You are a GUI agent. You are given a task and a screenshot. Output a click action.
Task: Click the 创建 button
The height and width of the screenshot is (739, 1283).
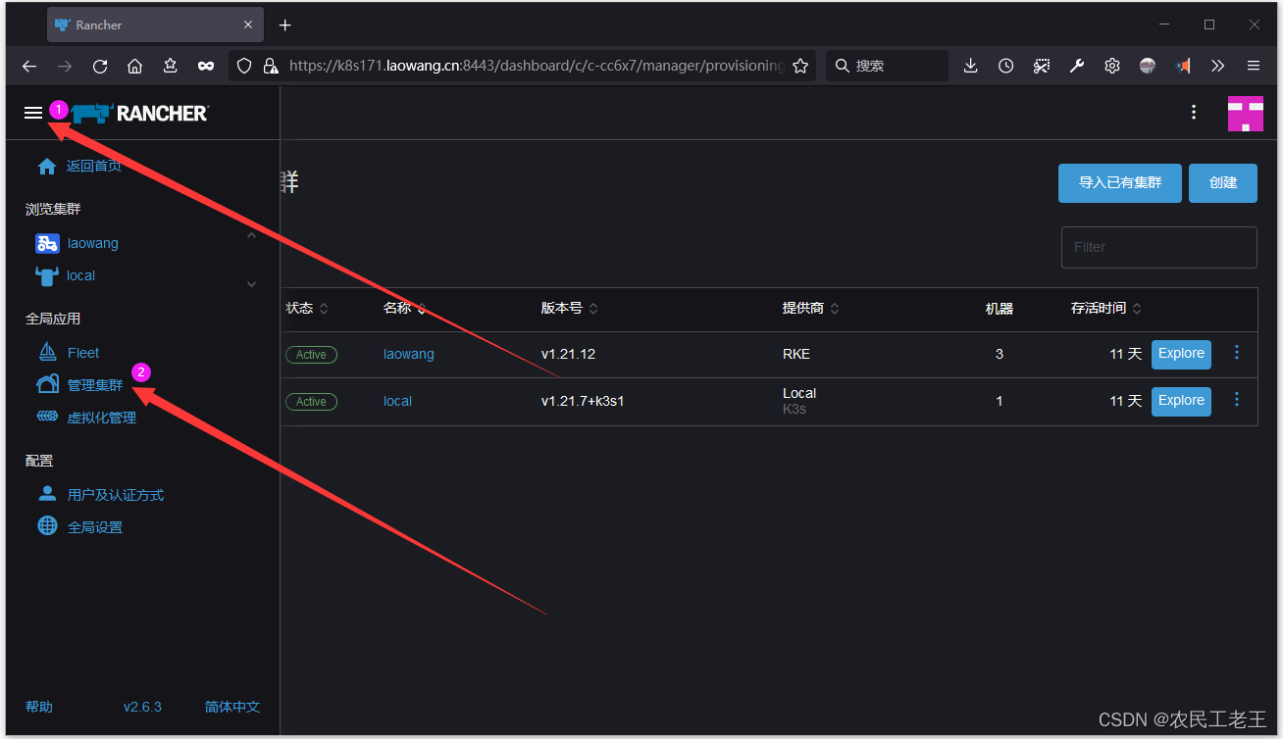click(x=1222, y=182)
